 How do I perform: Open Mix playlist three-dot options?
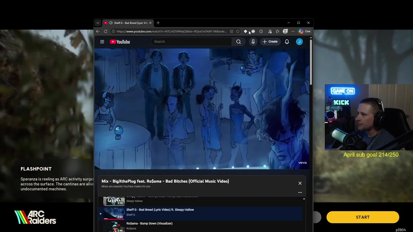click(x=300, y=192)
